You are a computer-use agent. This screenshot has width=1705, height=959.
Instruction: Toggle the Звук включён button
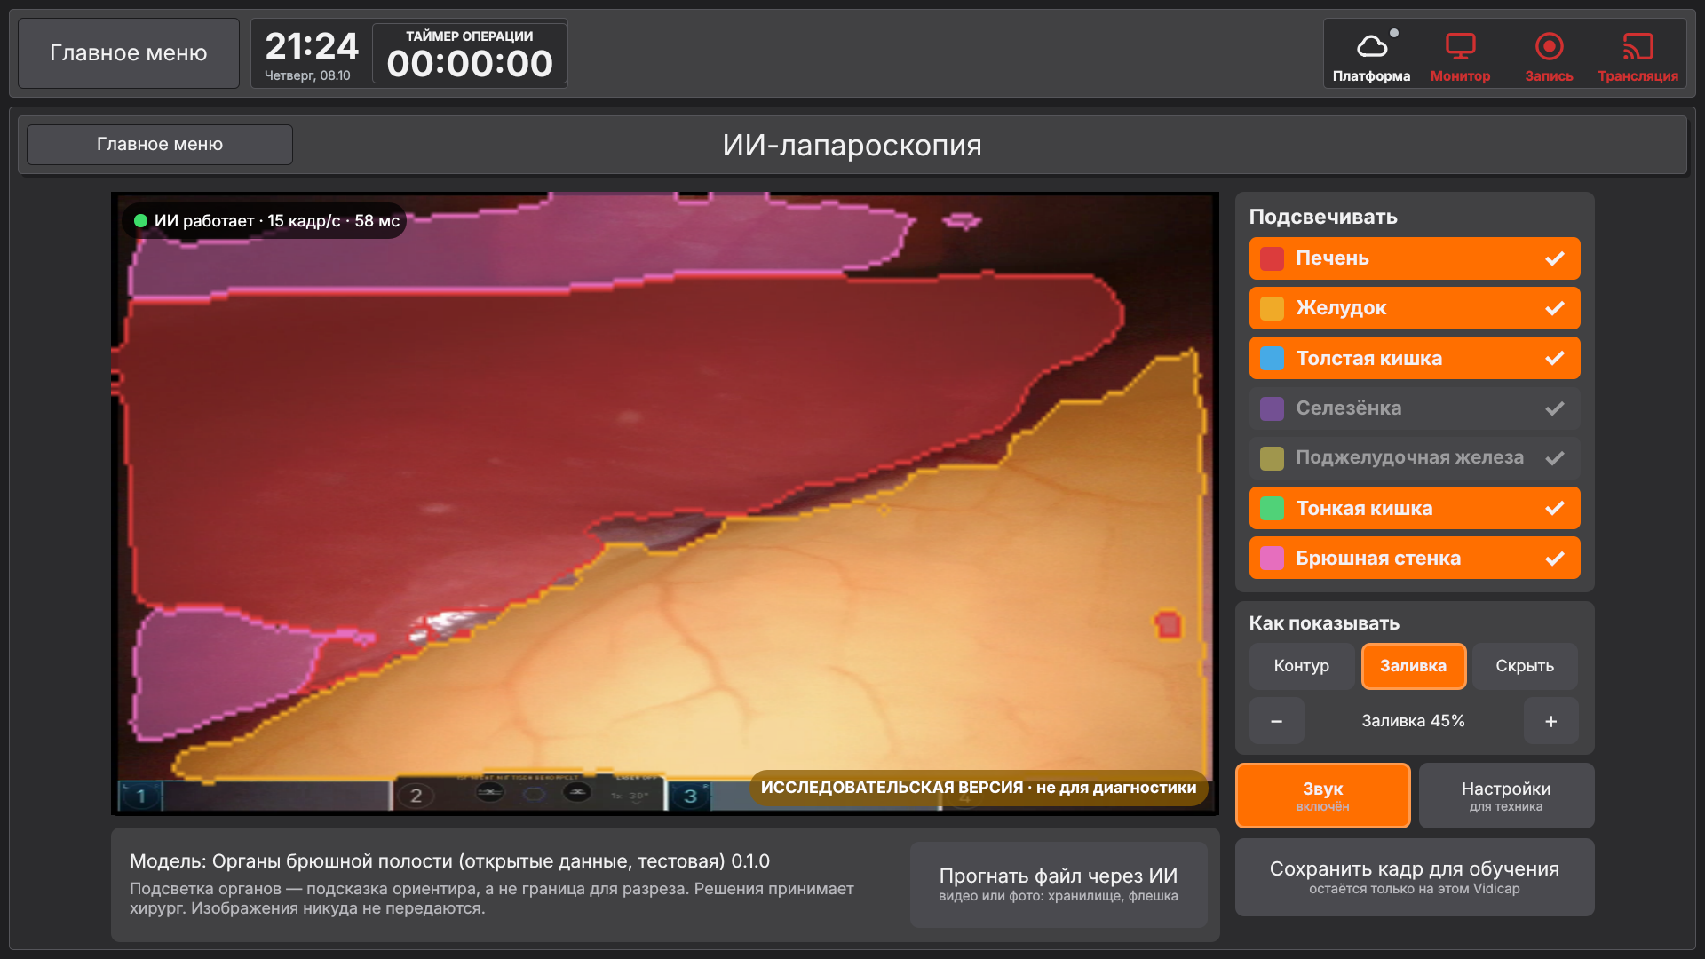point(1323,796)
